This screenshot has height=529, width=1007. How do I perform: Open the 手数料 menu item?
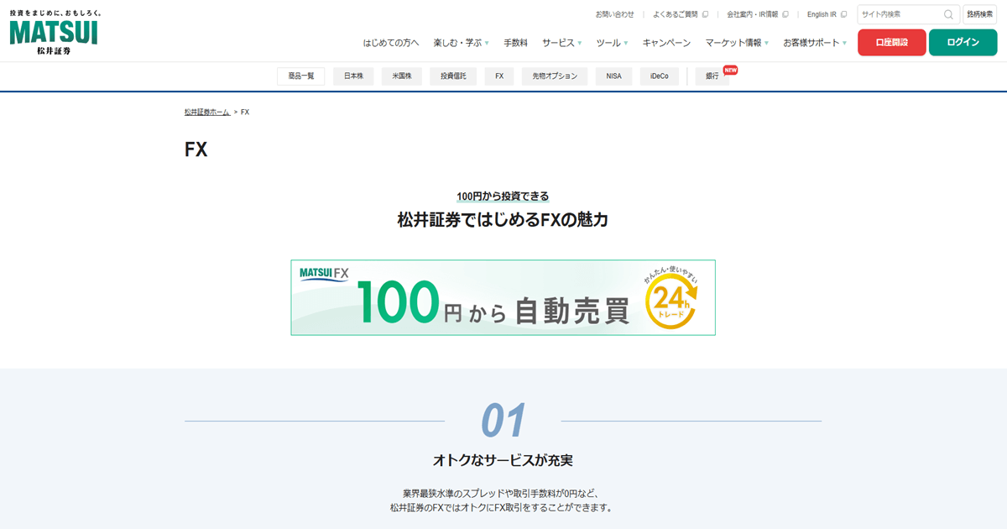(515, 43)
